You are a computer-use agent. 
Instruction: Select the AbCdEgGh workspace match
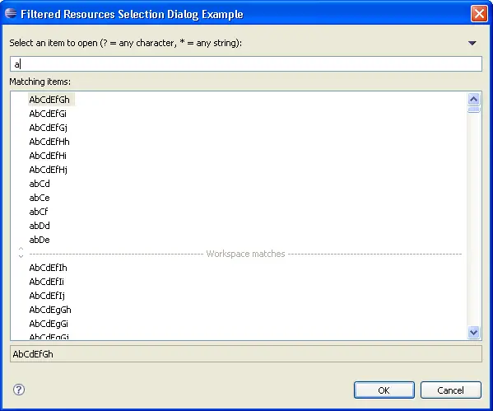(50, 310)
